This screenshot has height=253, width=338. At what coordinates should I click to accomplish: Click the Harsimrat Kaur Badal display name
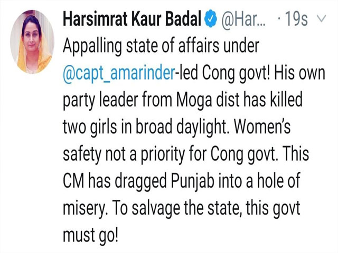[132, 19]
